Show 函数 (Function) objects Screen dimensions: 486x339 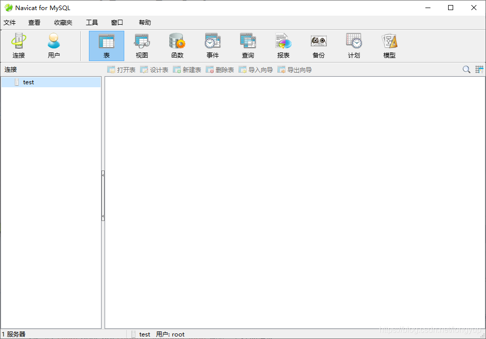(x=177, y=45)
